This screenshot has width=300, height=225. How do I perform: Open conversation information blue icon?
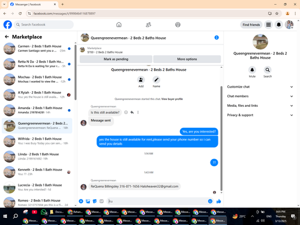click(x=217, y=38)
